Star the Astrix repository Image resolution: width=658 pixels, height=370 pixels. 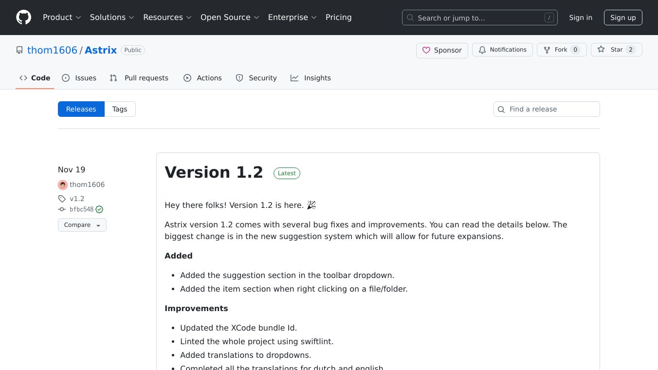(x=616, y=50)
